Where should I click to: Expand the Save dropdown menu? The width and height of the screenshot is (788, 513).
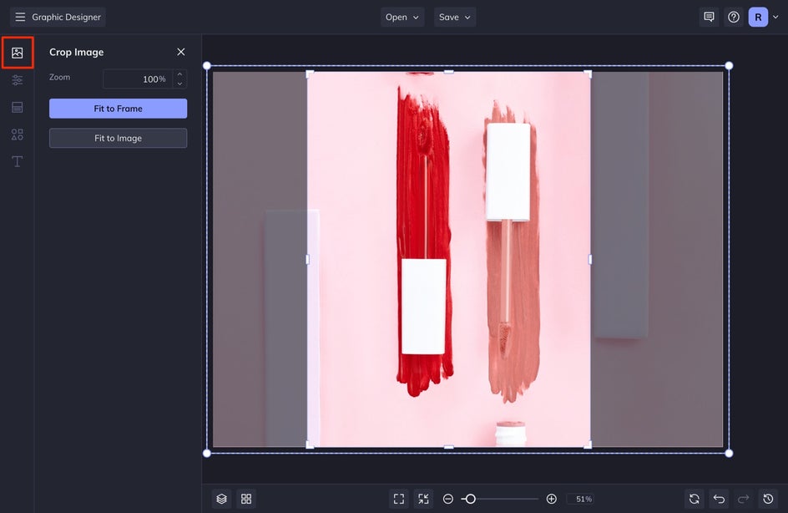[455, 17]
